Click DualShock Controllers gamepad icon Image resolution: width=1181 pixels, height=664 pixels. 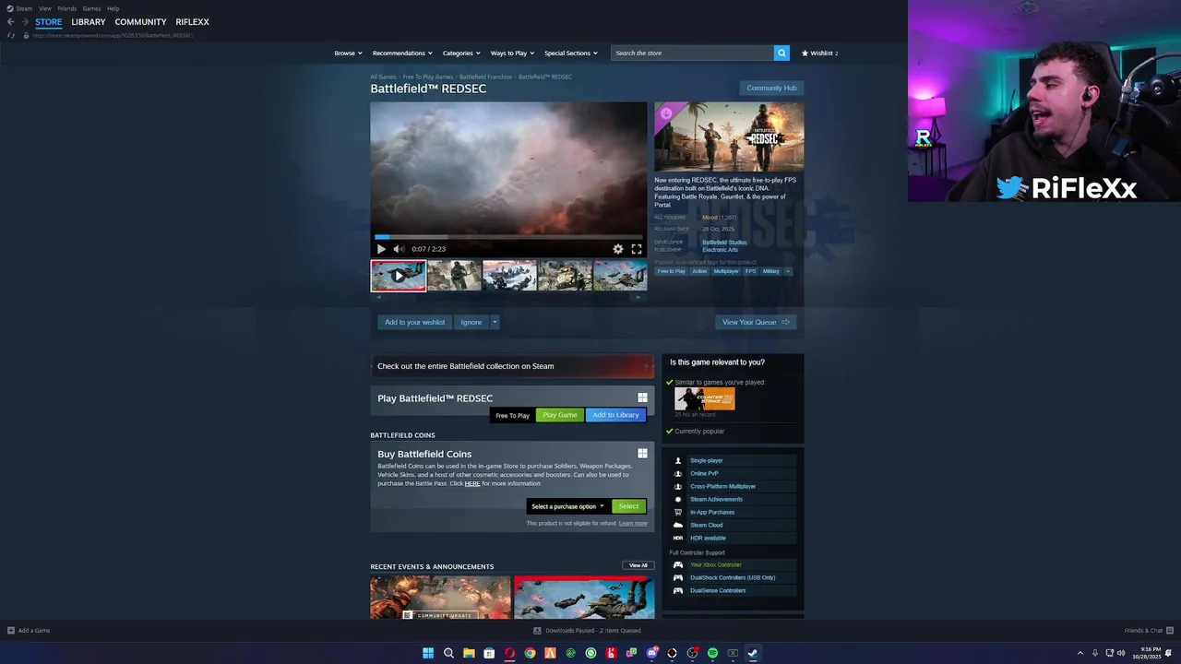[x=678, y=577]
